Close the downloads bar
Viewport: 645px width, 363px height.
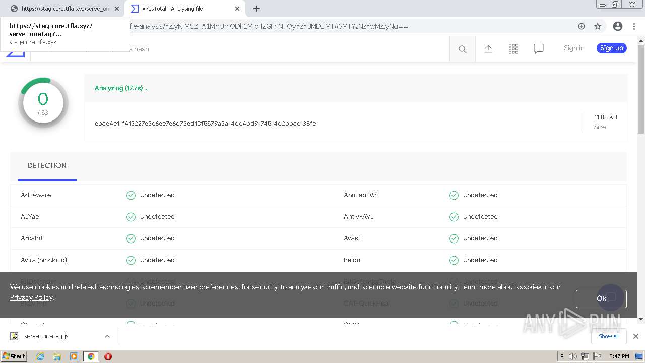(635, 336)
